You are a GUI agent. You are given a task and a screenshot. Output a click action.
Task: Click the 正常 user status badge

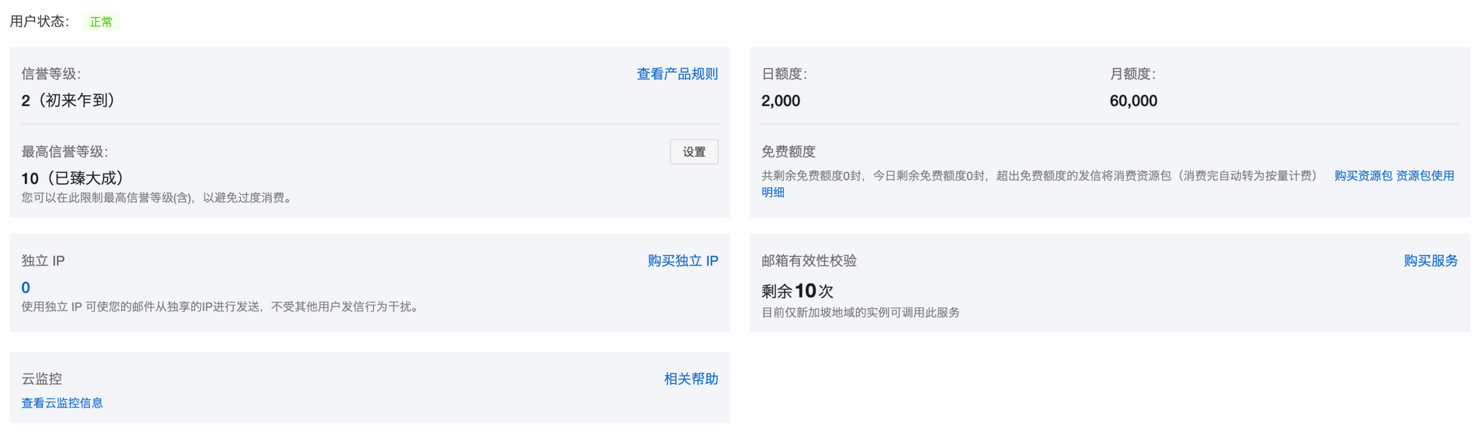click(102, 21)
